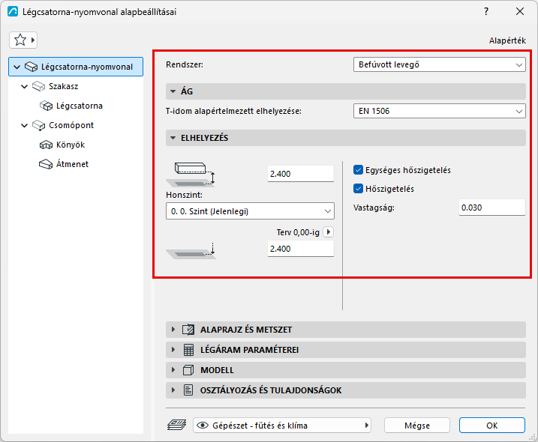This screenshot has height=442, width=538.
Task: Select Csomópont in the tree
Action: tap(71, 125)
